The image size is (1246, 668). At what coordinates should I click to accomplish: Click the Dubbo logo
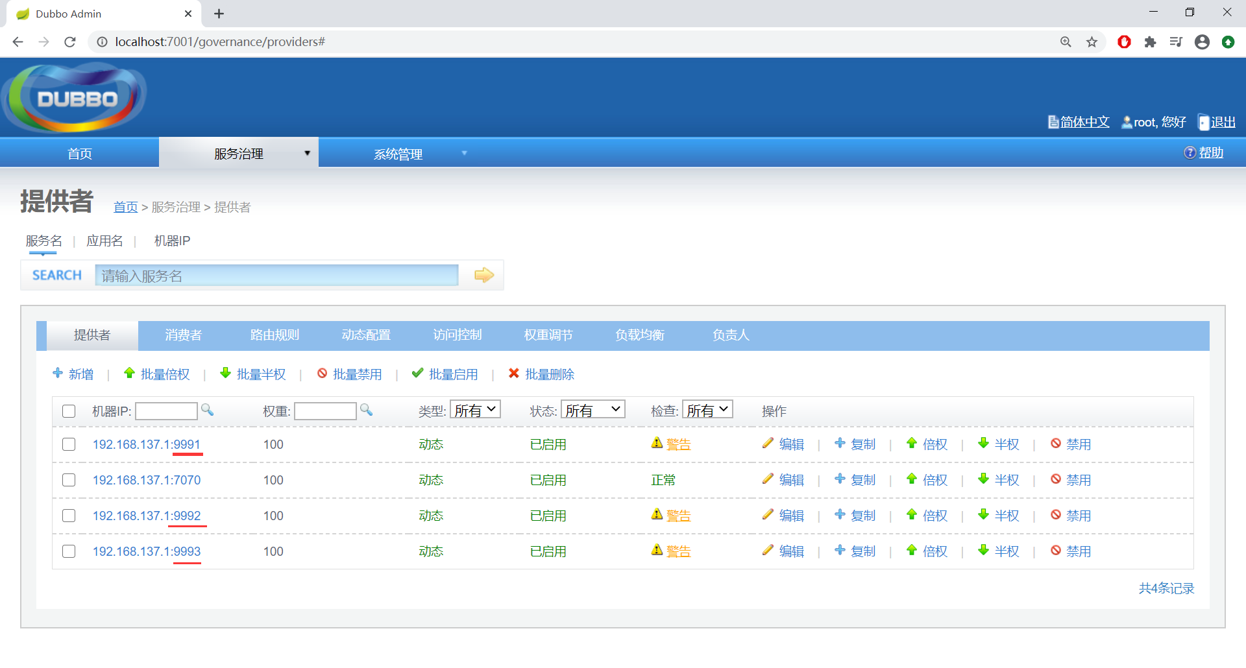tap(75, 97)
